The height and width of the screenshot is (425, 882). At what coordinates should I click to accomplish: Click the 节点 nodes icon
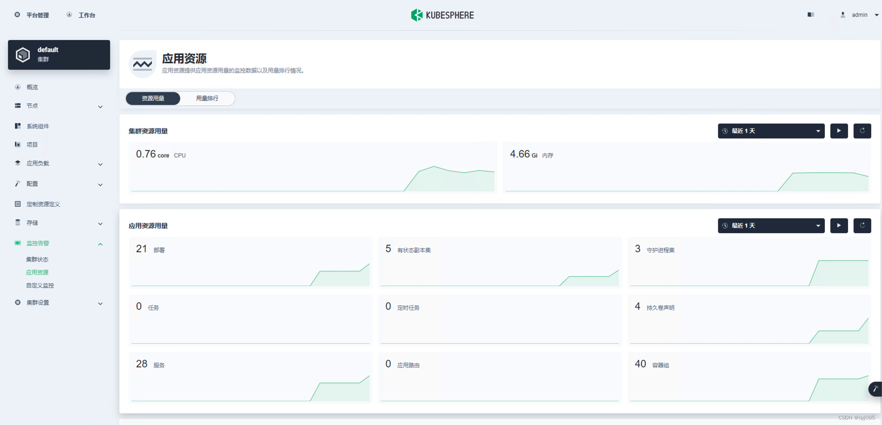pyautogui.click(x=18, y=106)
